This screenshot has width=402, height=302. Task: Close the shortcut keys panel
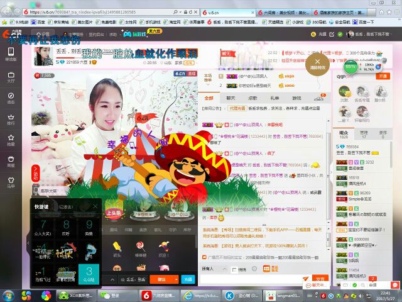tap(95, 206)
